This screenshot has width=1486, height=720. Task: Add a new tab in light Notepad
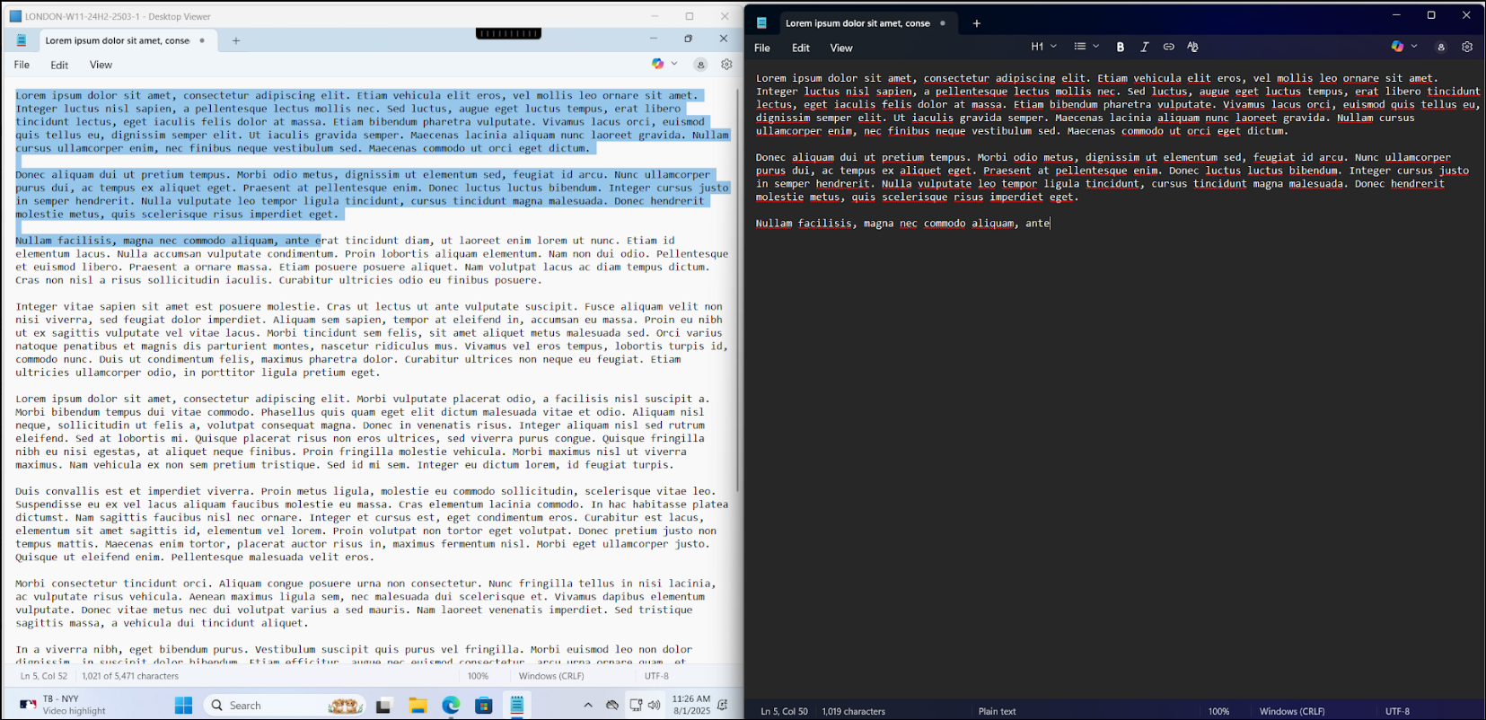click(x=236, y=40)
